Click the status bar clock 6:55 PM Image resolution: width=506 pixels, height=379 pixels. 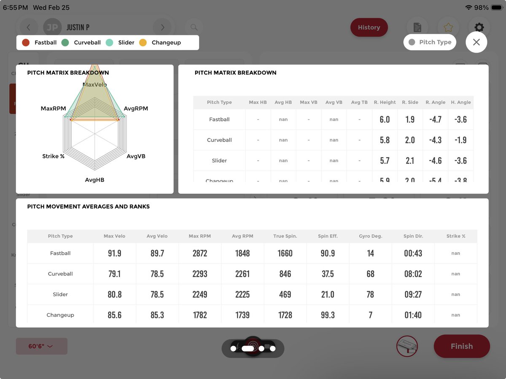[x=15, y=8]
